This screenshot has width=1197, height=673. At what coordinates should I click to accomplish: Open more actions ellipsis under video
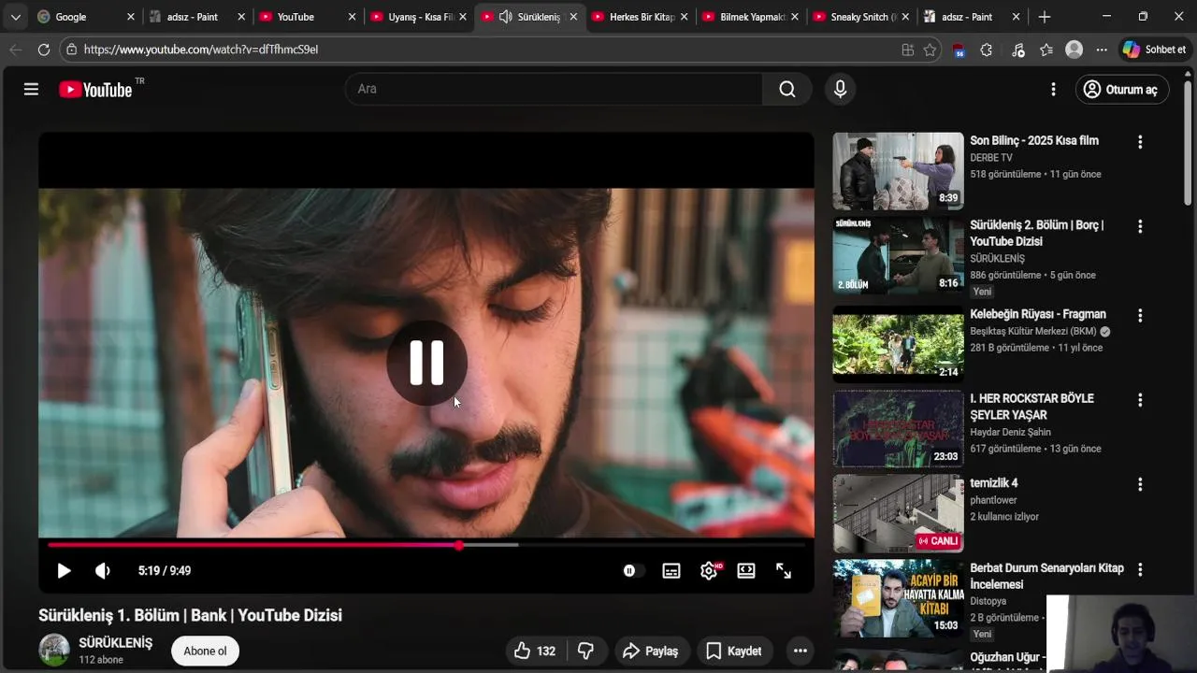click(800, 651)
